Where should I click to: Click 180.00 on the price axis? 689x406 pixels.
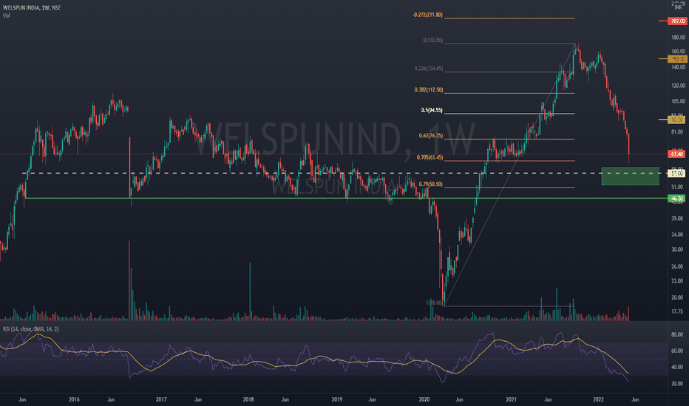(678, 38)
